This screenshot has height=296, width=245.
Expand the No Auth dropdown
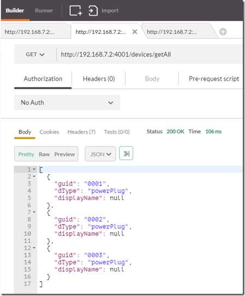[x=67, y=102]
